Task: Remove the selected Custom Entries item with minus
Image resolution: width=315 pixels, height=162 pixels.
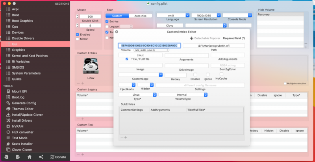Action: coord(78,83)
